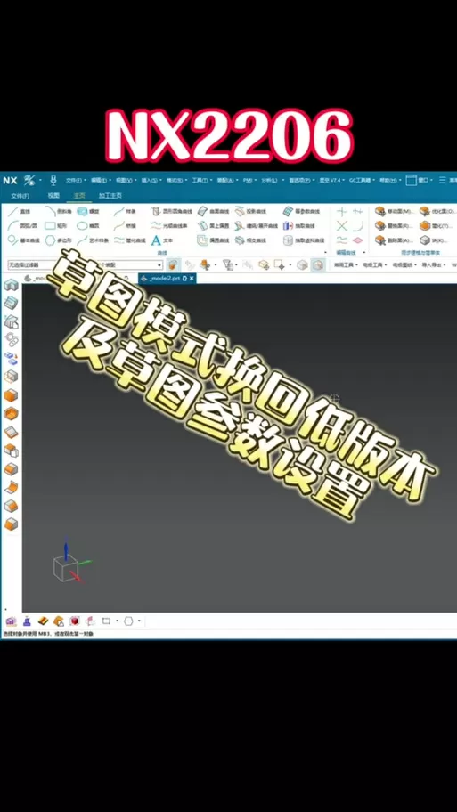
Task: Expand the 常用工具 dropdown
Action: (x=345, y=264)
